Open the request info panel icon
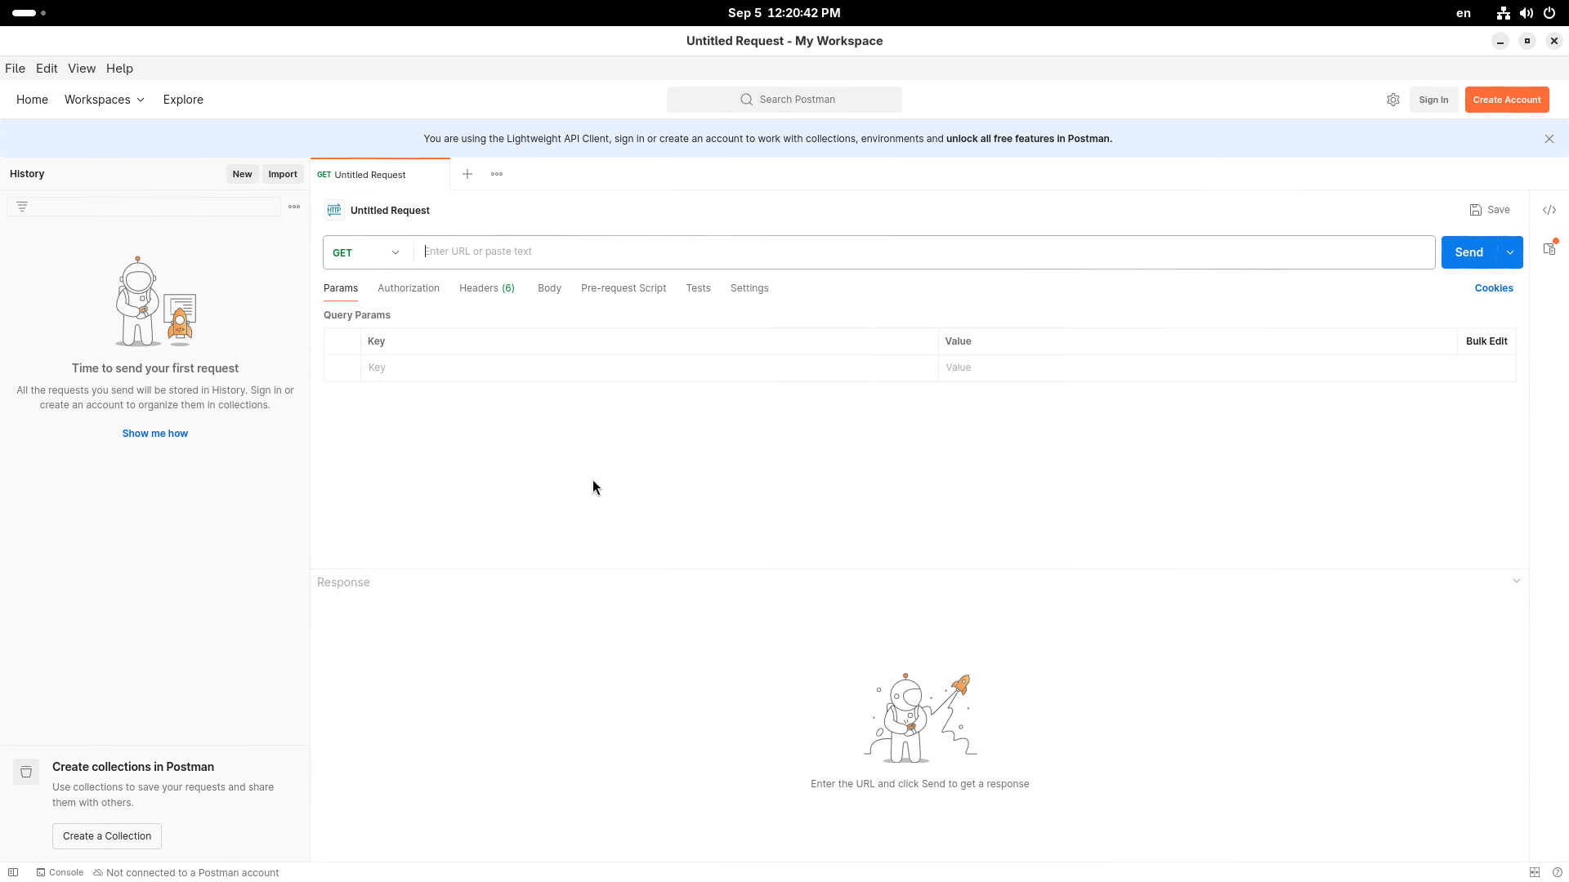Screen dimensions: 1569x882 1549,248
